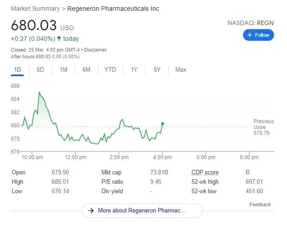Open the 6M chart tab
Viewport: 287px width, 225px height.
86,69
